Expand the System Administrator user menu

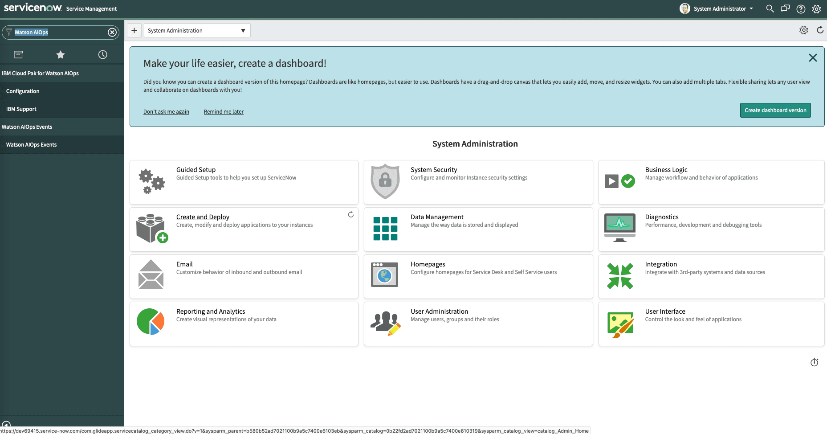[x=717, y=8]
